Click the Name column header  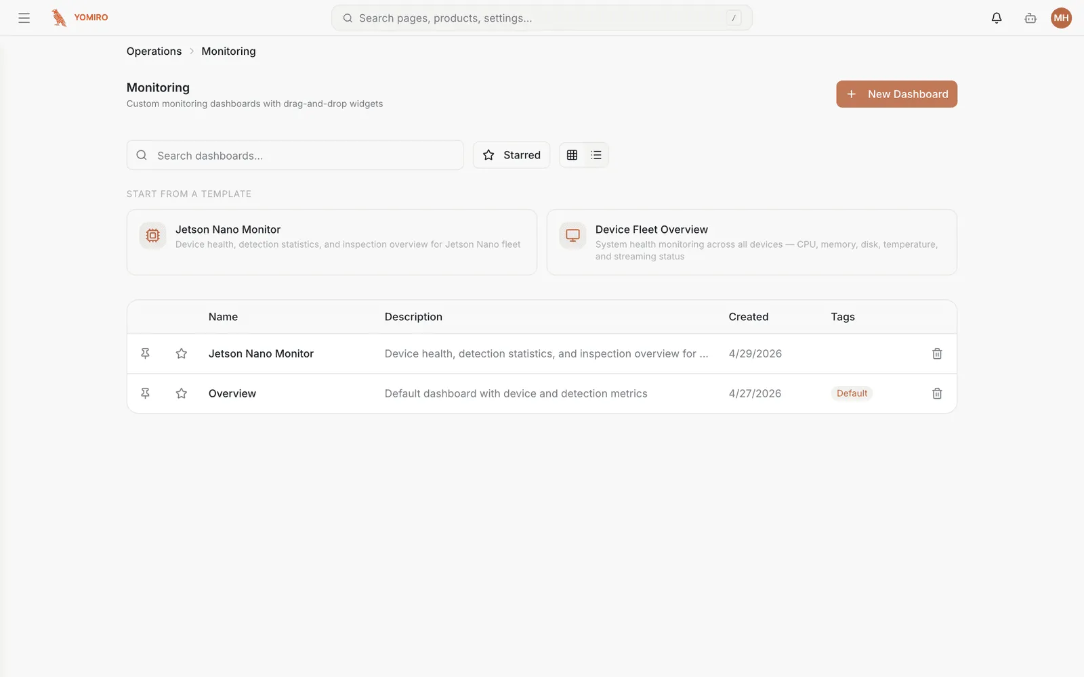click(223, 317)
